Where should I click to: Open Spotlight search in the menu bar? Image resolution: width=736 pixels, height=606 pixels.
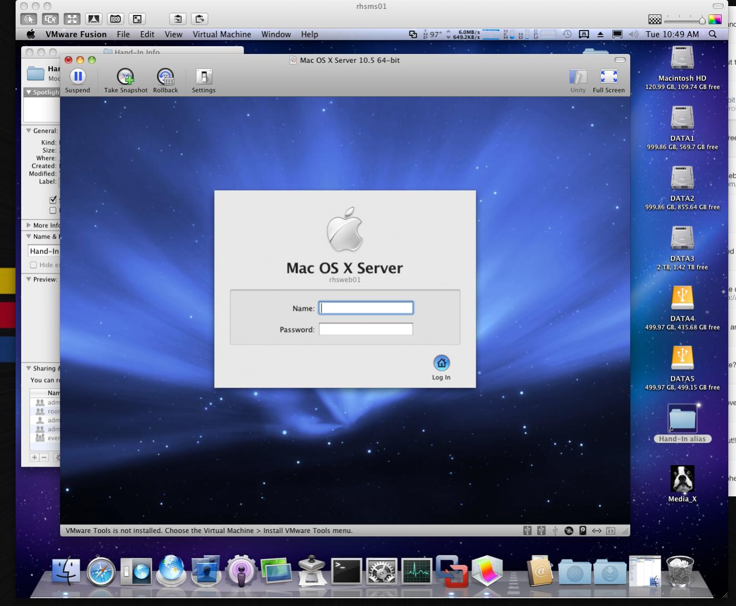coord(713,34)
